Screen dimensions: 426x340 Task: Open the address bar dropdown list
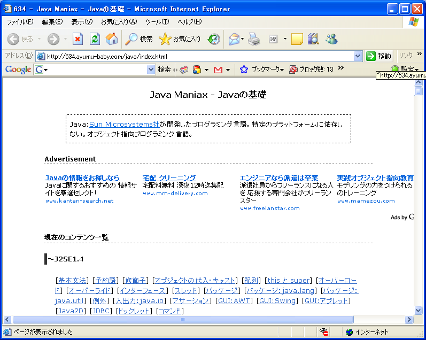358,56
